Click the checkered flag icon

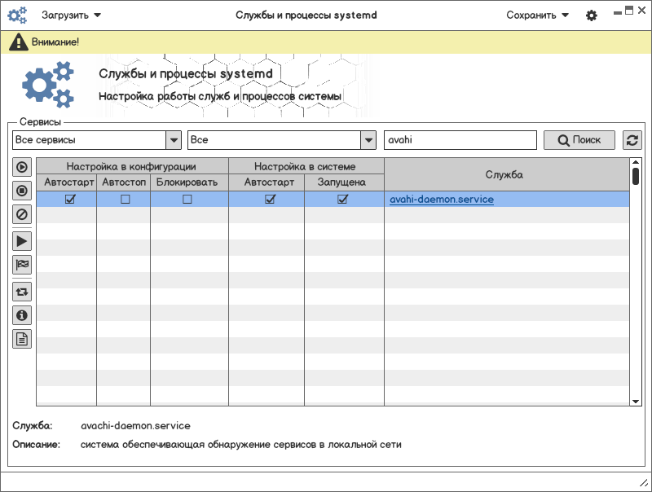(22, 265)
